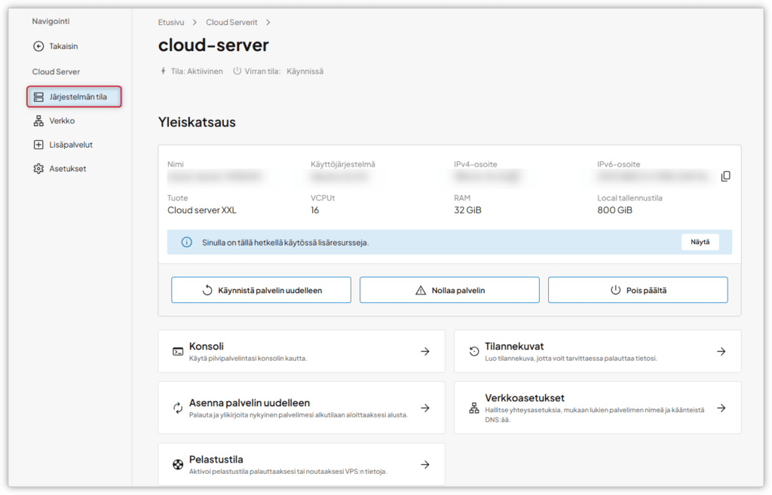Image resolution: width=772 pixels, height=495 pixels.
Task: Open Verkko in the sidebar
Action: click(x=61, y=121)
